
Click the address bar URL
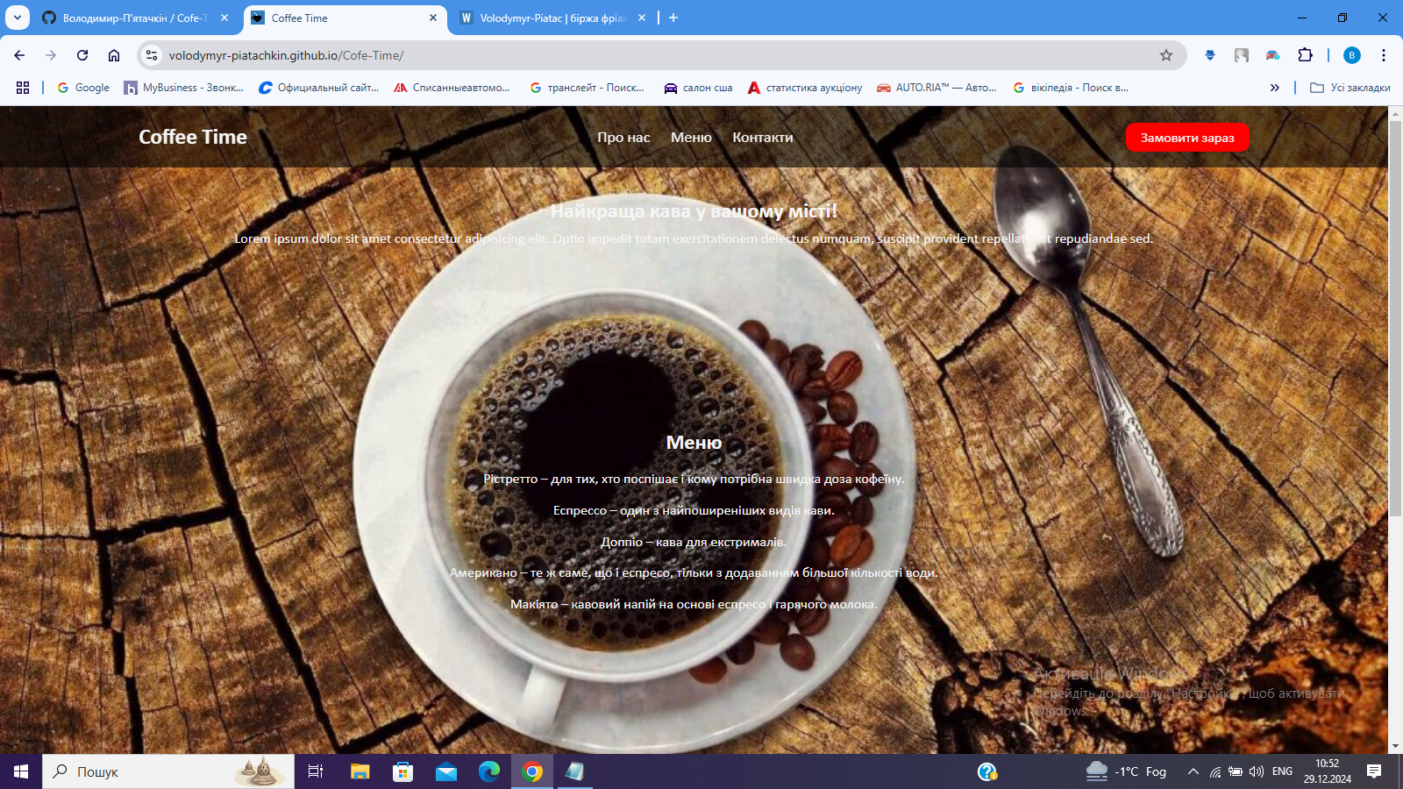[x=286, y=55]
